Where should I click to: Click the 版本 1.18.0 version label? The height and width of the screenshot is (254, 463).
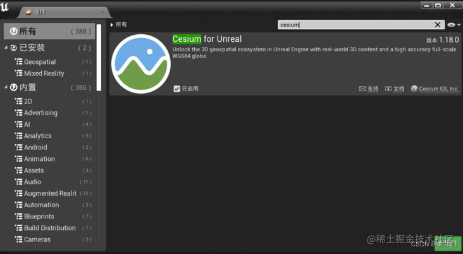click(442, 40)
